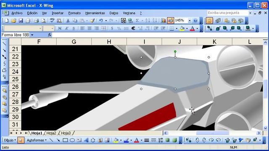Insert WordArt from the drawing toolbar
Image resolution: width=269 pixels, height=151 pixels.
(86, 140)
